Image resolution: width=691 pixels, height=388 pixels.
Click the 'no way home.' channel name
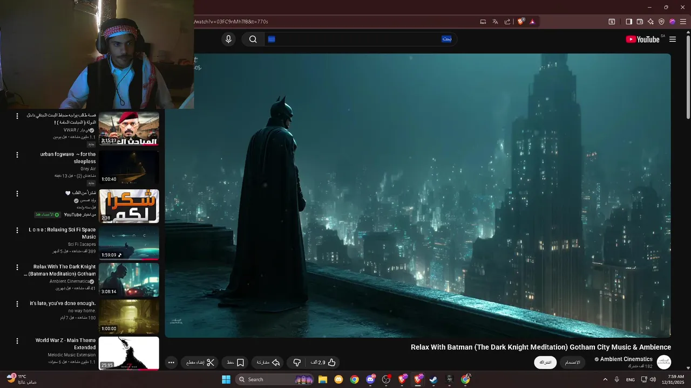point(82,311)
